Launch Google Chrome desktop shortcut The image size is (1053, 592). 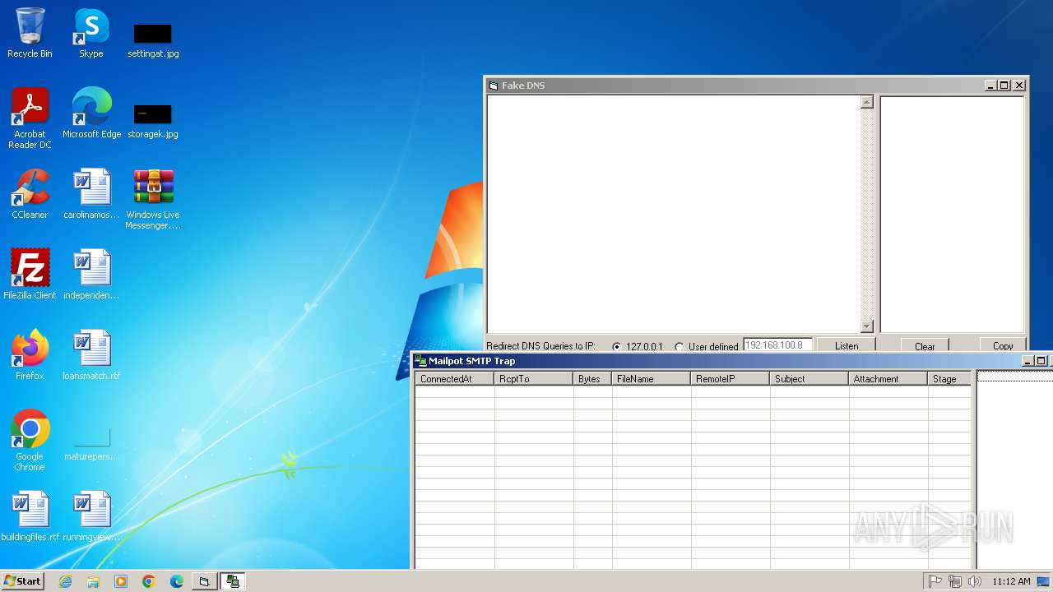[x=30, y=441]
